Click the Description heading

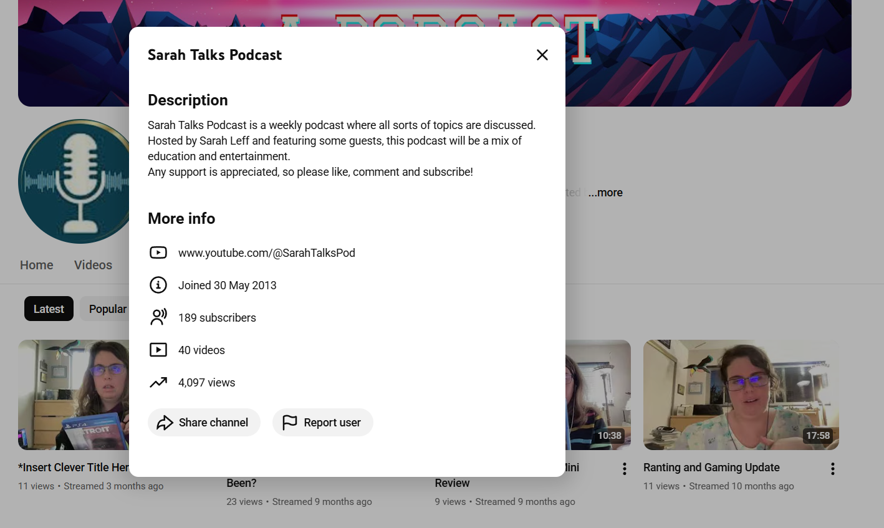pos(188,100)
